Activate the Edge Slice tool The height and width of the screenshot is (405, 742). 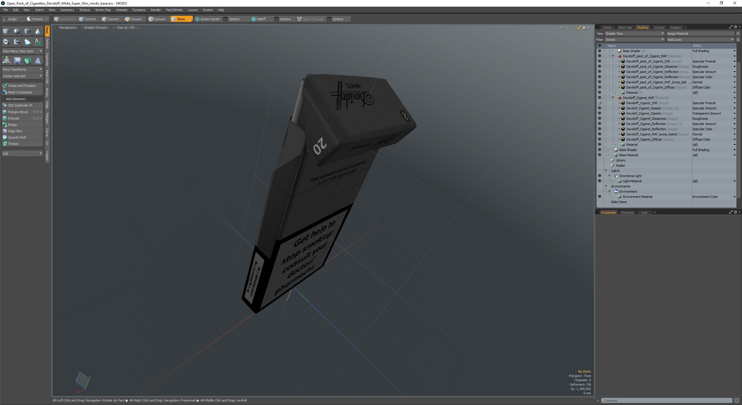(x=22, y=131)
